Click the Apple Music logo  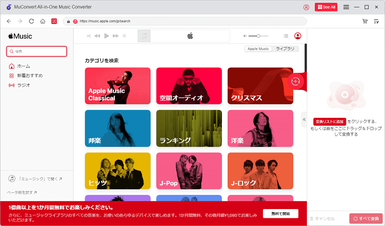tap(20, 37)
